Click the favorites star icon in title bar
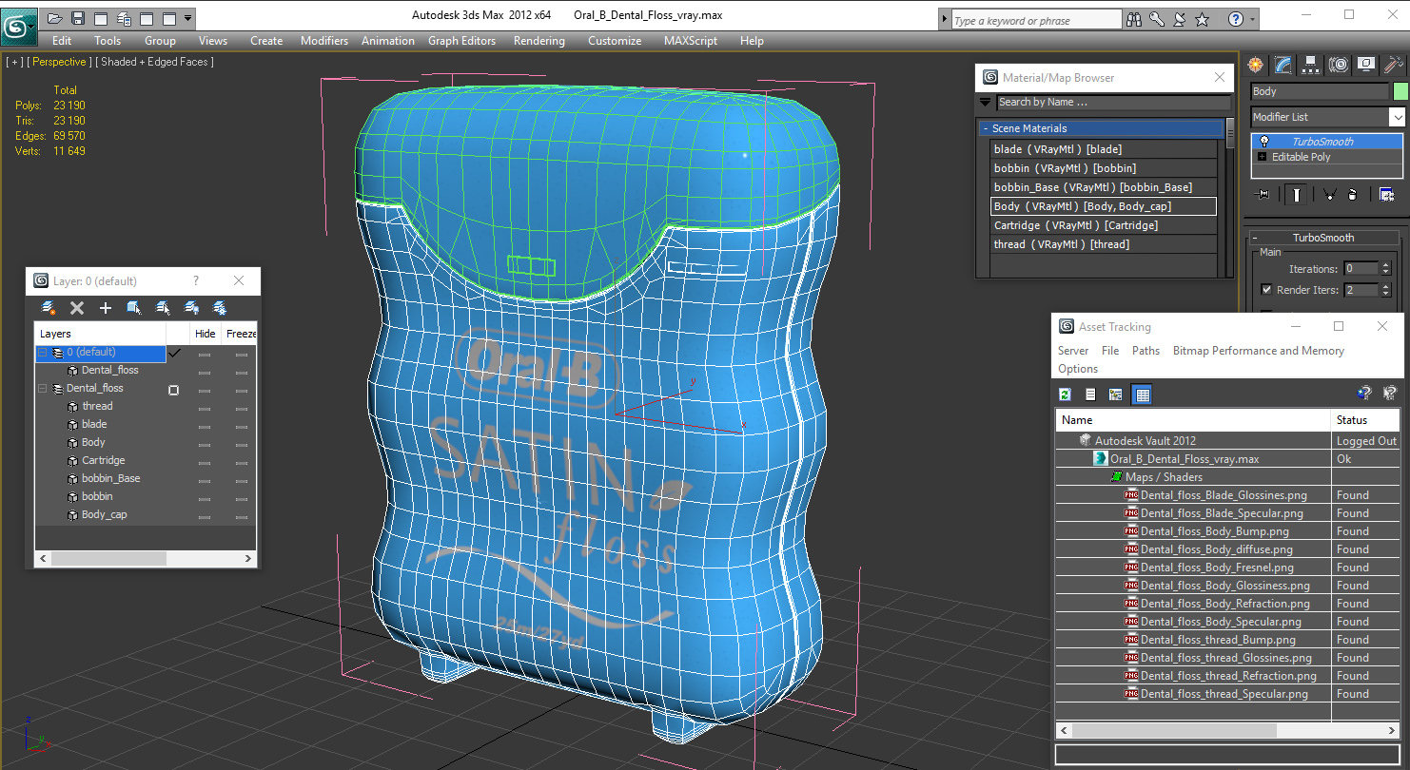Viewport: 1410px width, 770px height. click(x=1202, y=19)
